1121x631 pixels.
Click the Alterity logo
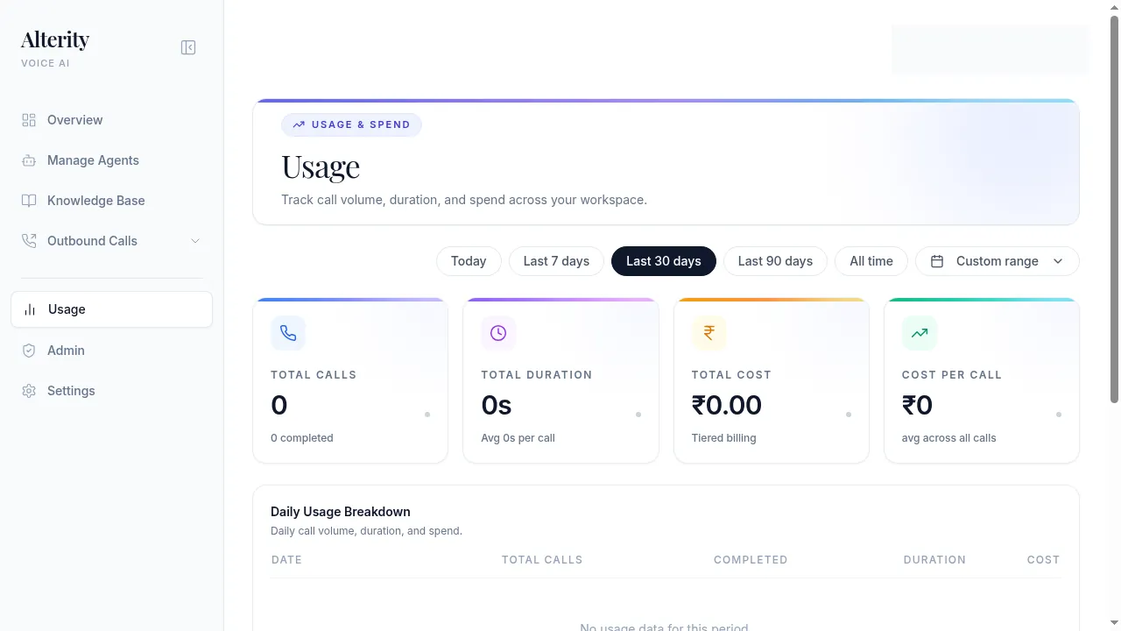pos(55,40)
